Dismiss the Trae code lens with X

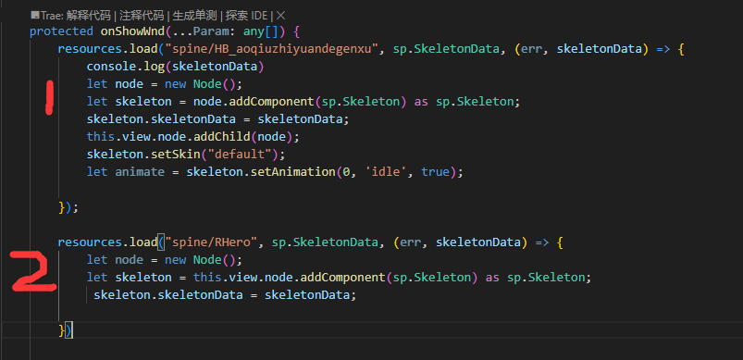coord(281,15)
